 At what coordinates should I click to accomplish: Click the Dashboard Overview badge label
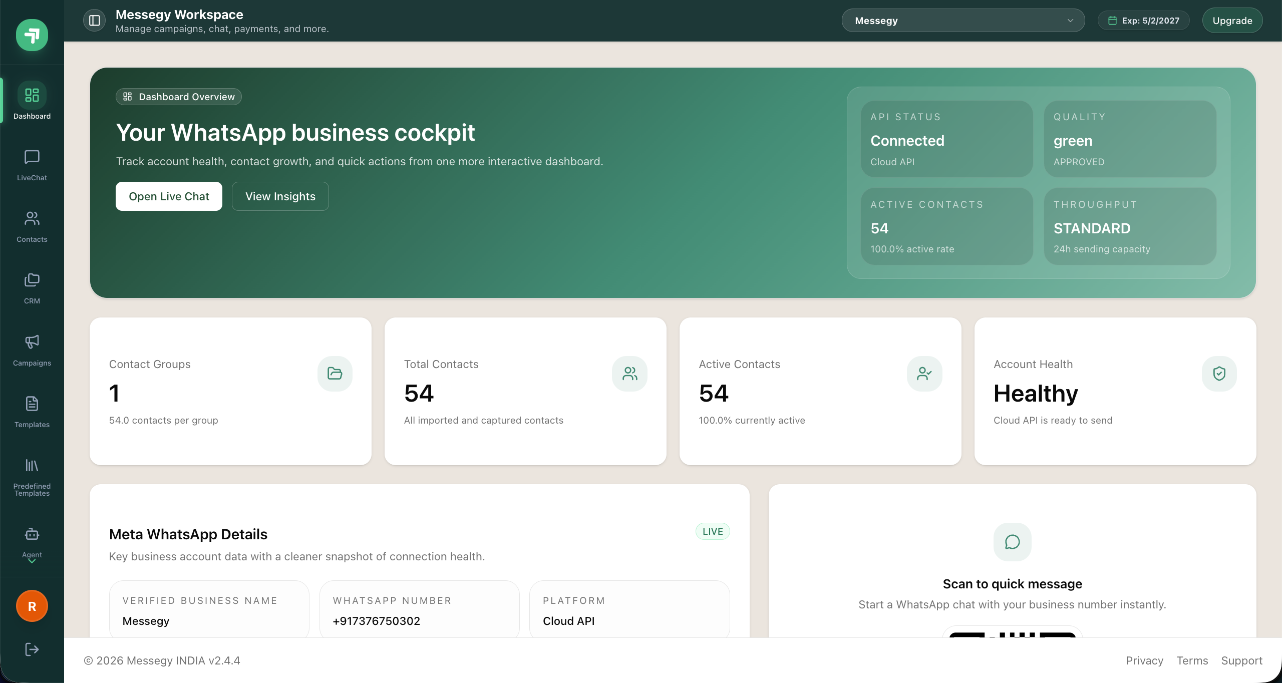187,97
